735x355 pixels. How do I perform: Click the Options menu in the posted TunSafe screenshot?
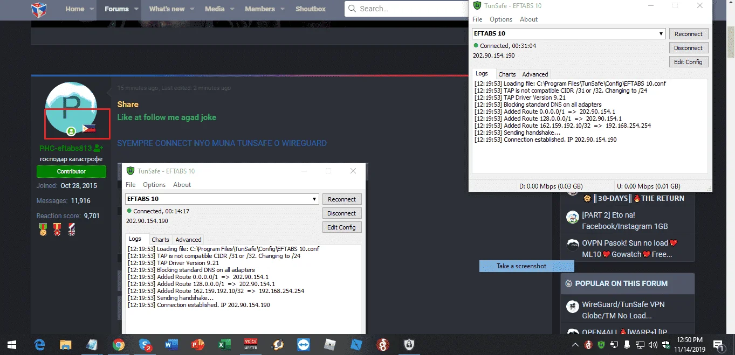pyautogui.click(x=154, y=185)
